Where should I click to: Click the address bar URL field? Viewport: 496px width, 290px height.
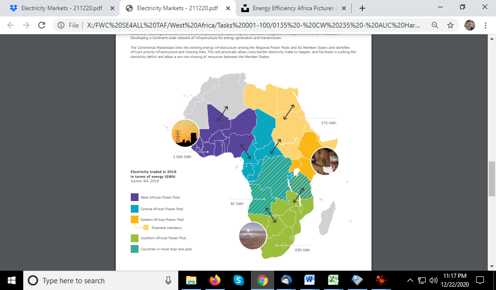click(253, 25)
